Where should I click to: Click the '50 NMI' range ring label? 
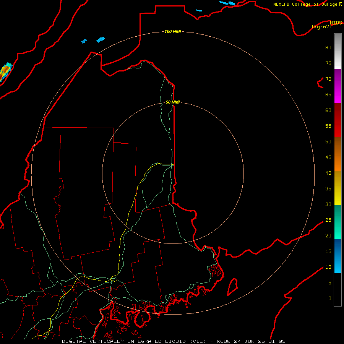[x=173, y=102]
